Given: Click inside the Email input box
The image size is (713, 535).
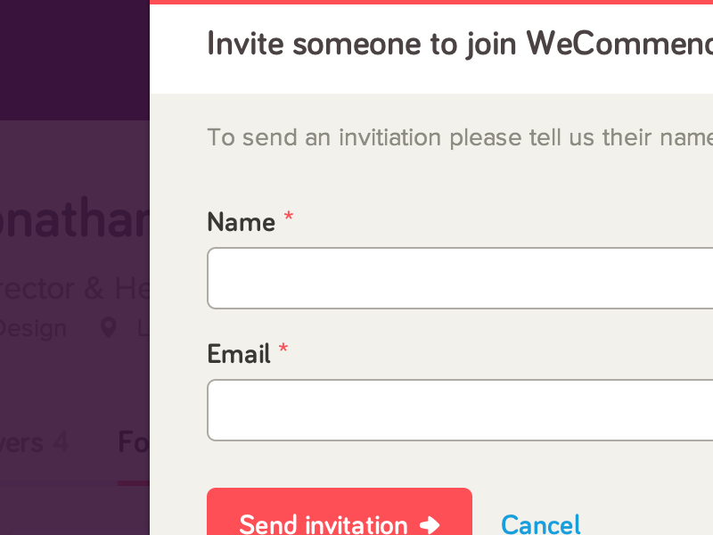Looking at the screenshot, I should coord(463,410).
